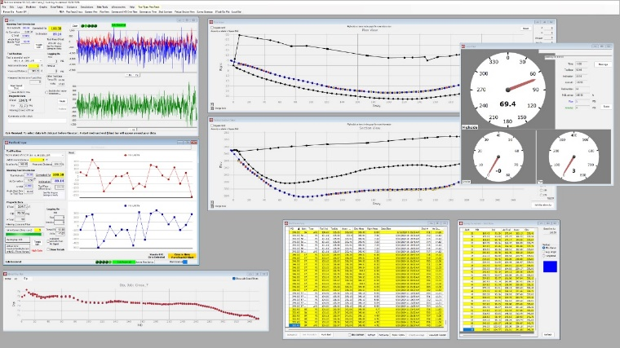Viewport: 620px width, 348px height.
Task: Click the survey table window's title bar icon
Action: pos(286,223)
